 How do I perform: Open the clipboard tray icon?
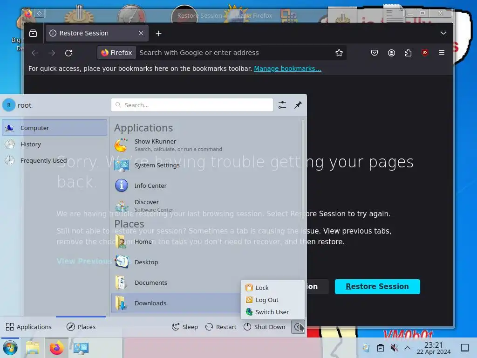(380, 348)
